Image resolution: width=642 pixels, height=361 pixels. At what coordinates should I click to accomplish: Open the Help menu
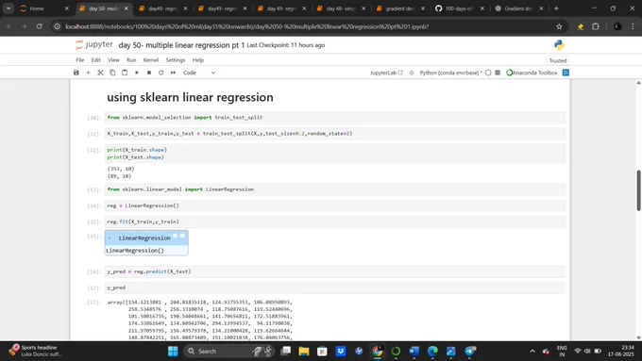(197, 60)
